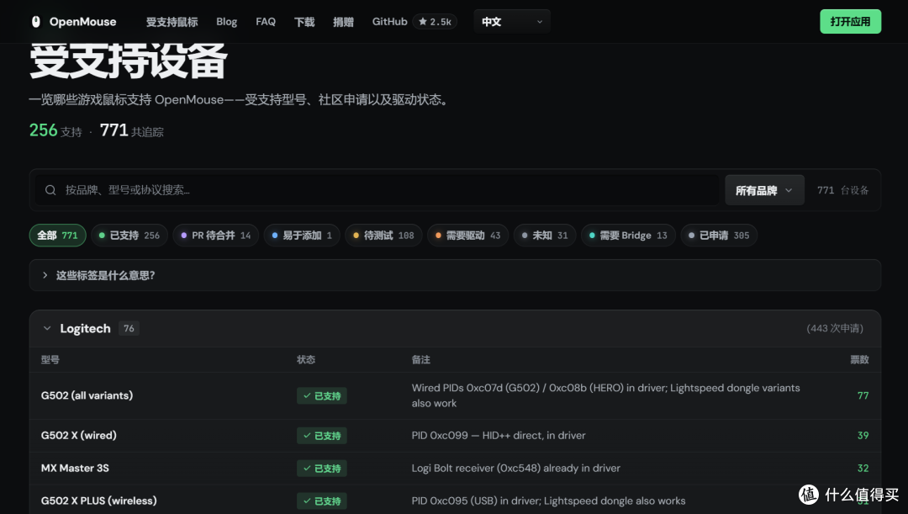Open the 所有品牌 brand dropdown
The image size is (908, 514).
tap(764, 190)
